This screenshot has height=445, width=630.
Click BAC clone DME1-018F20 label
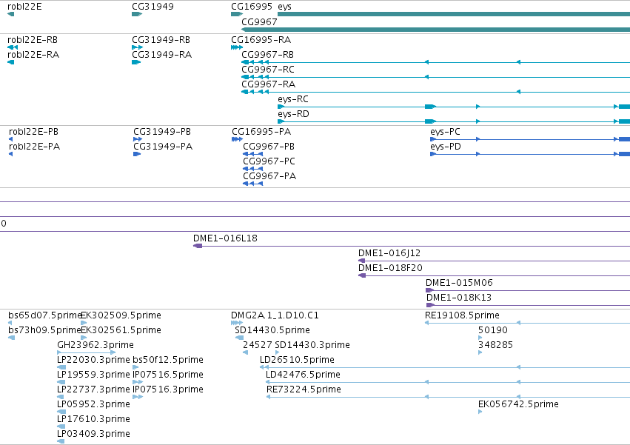pyautogui.click(x=391, y=268)
